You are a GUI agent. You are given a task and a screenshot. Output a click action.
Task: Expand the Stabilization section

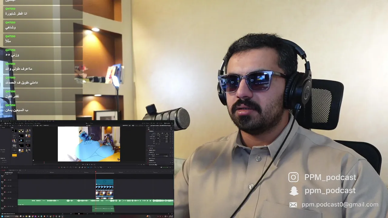(x=152, y=160)
